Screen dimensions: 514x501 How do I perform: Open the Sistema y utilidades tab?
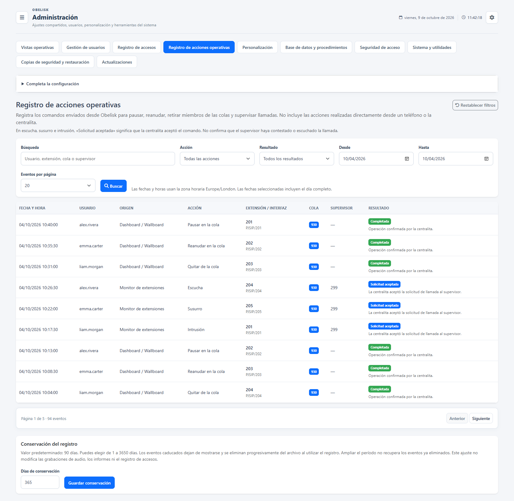432,47
